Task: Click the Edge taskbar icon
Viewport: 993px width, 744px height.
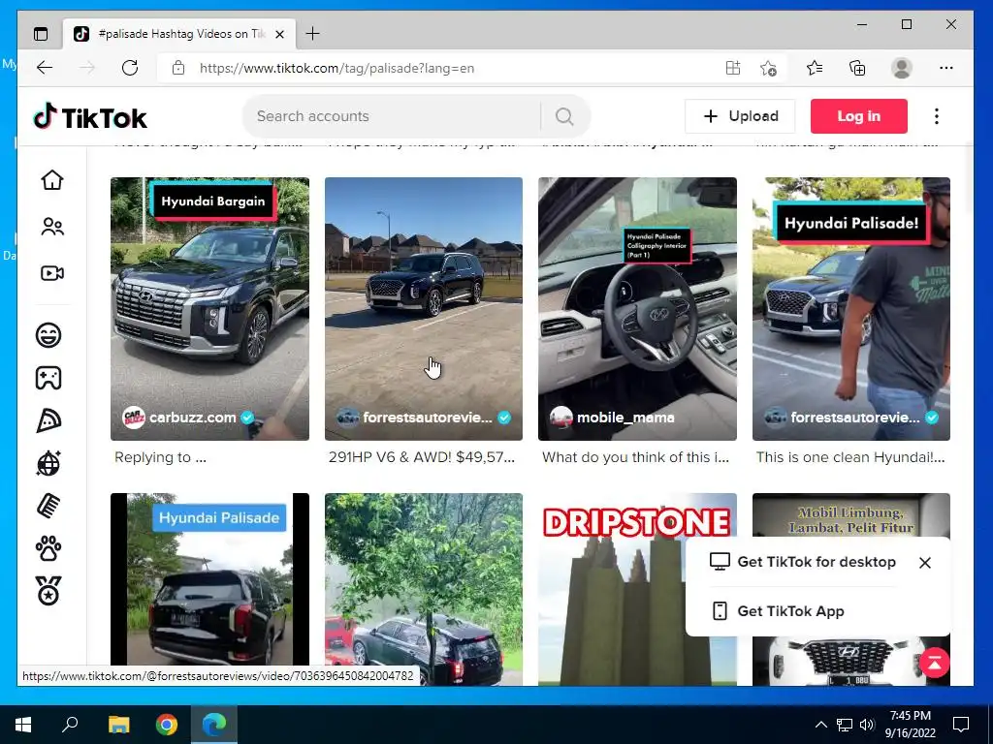Action: click(x=214, y=725)
